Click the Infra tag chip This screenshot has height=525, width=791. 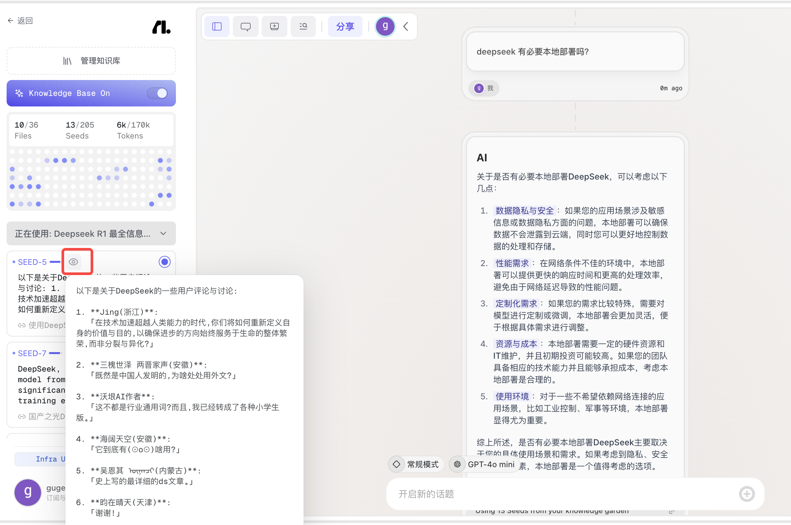point(40,459)
